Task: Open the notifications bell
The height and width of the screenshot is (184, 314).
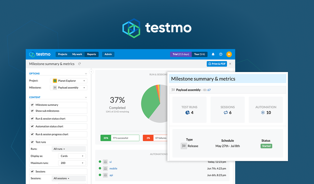Action: 213,54
